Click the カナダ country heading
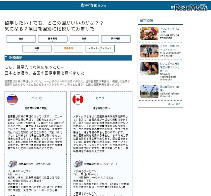211x196 pixels. coord(100,98)
